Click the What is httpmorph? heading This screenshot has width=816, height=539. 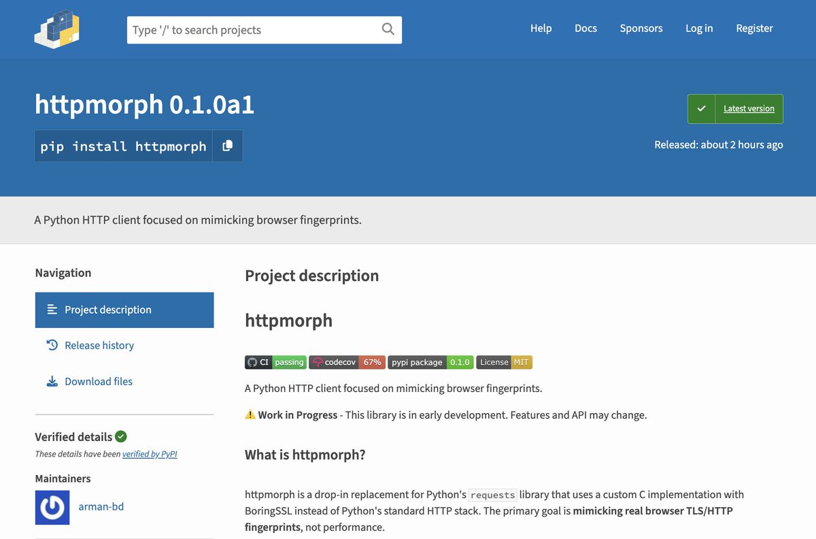tap(305, 455)
